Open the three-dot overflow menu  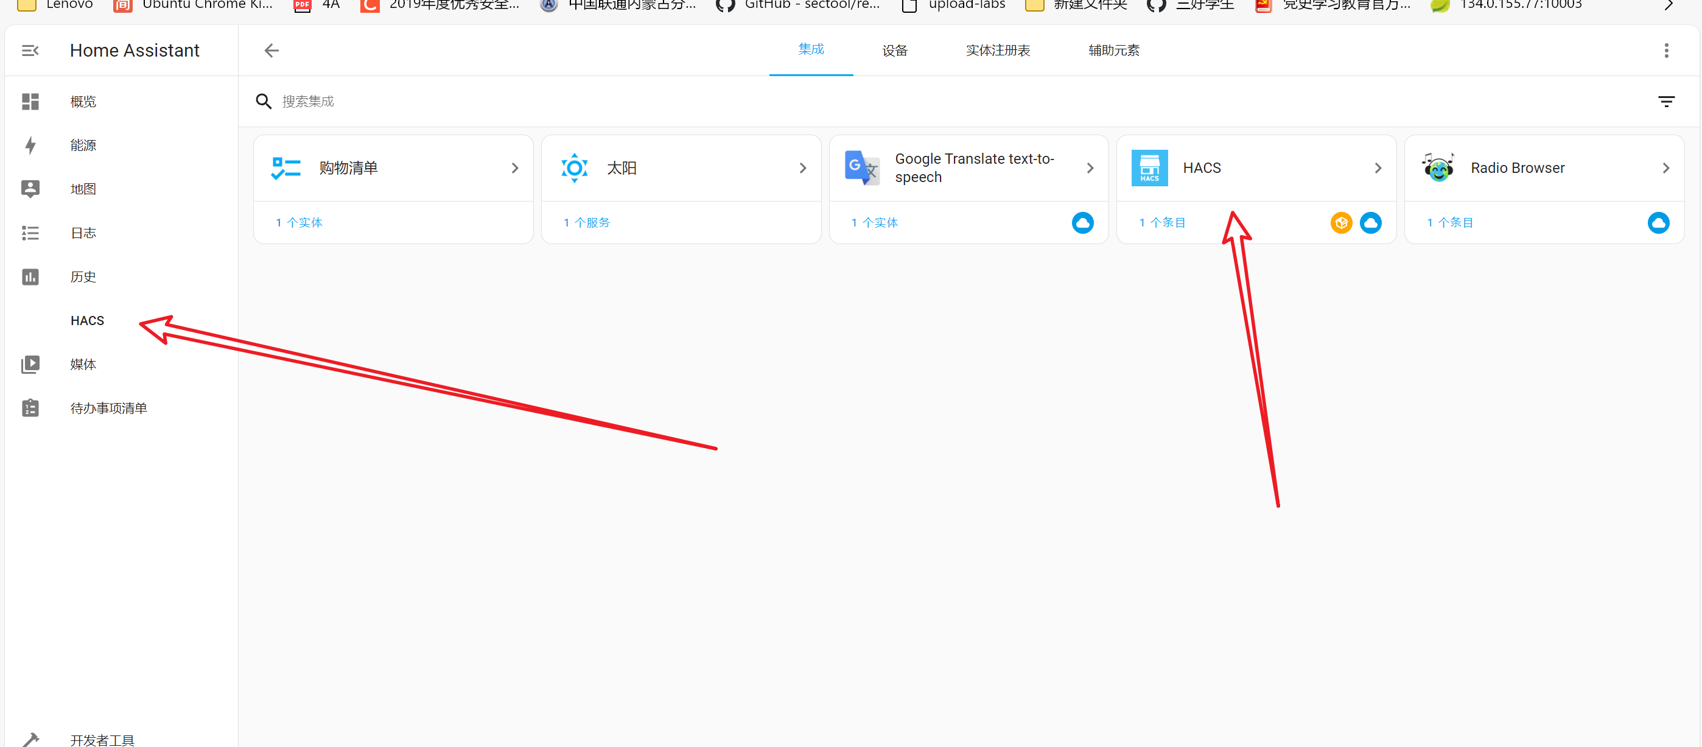point(1666,51)
